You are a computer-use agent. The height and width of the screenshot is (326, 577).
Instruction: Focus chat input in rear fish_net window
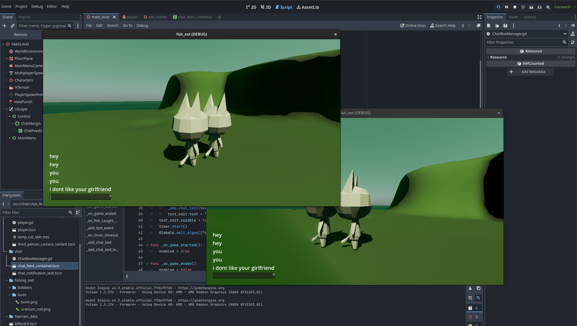pos(243,276)
